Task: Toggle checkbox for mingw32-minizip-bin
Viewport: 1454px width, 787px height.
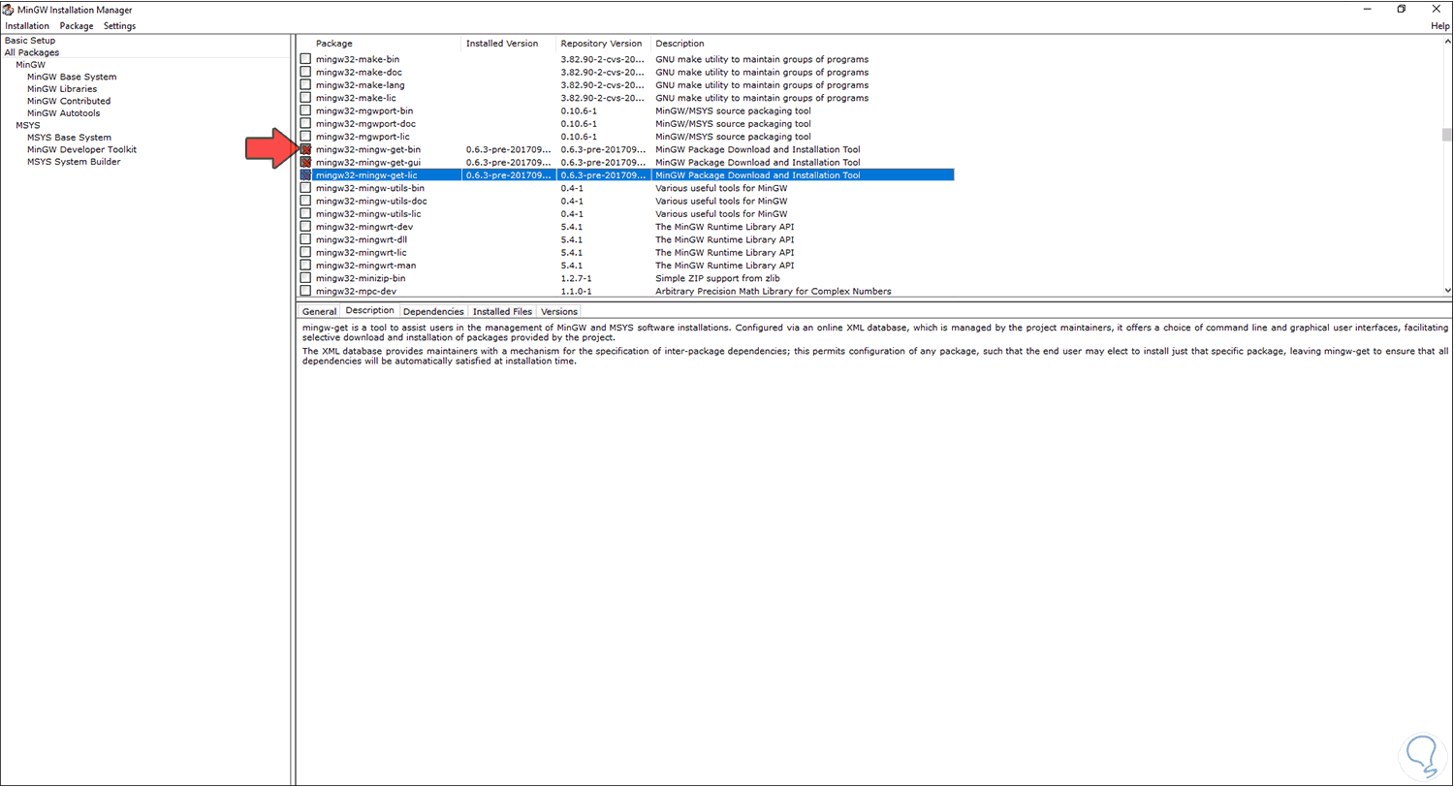Action: tap(305, 278)
